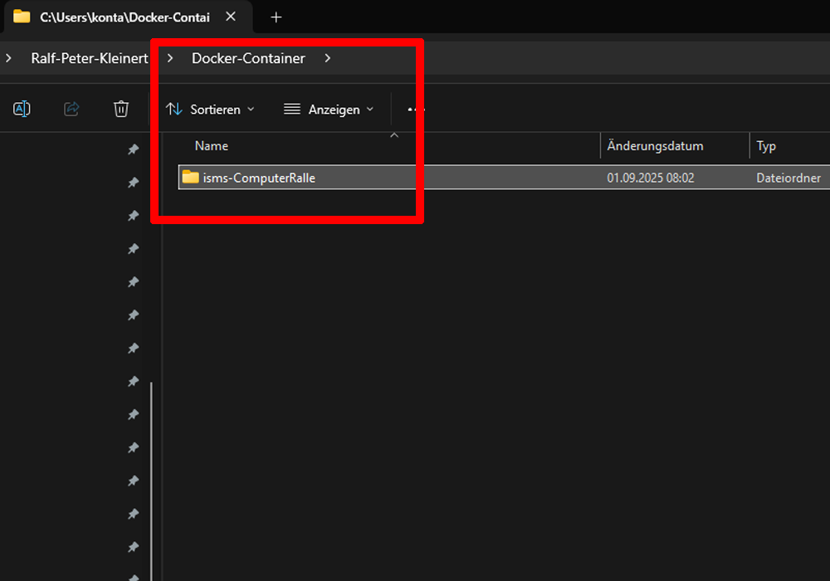
Task: Click the more options ellipsis icon
Action: (415, 109)
